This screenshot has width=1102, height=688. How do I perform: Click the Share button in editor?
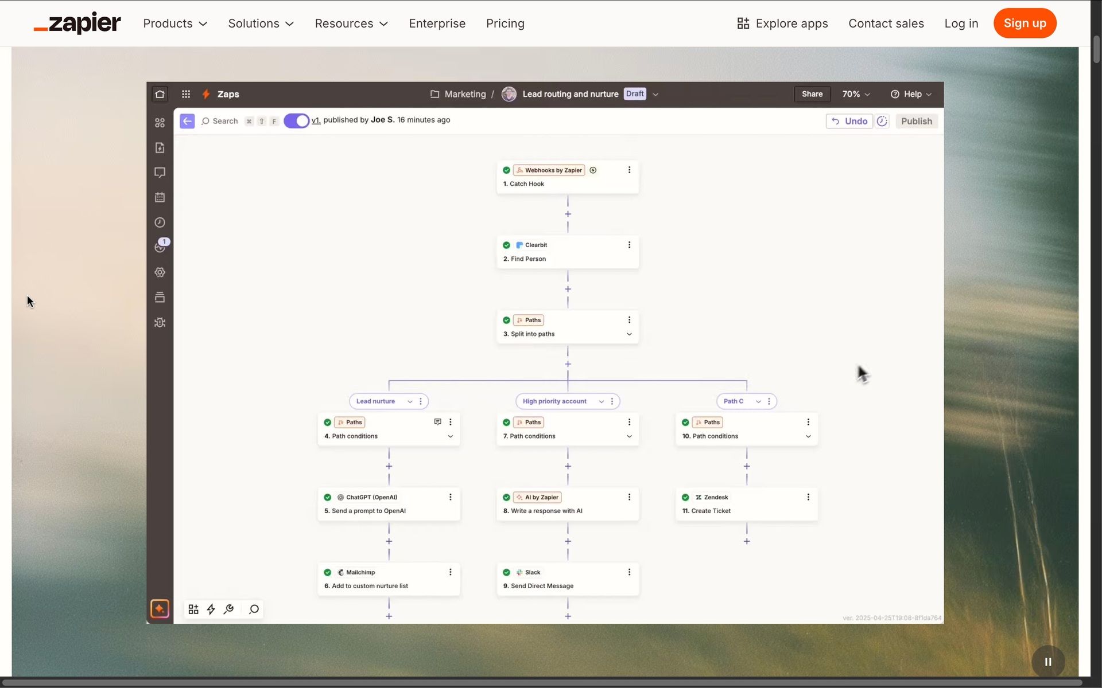pyautogui.click(x=812, y=94)
